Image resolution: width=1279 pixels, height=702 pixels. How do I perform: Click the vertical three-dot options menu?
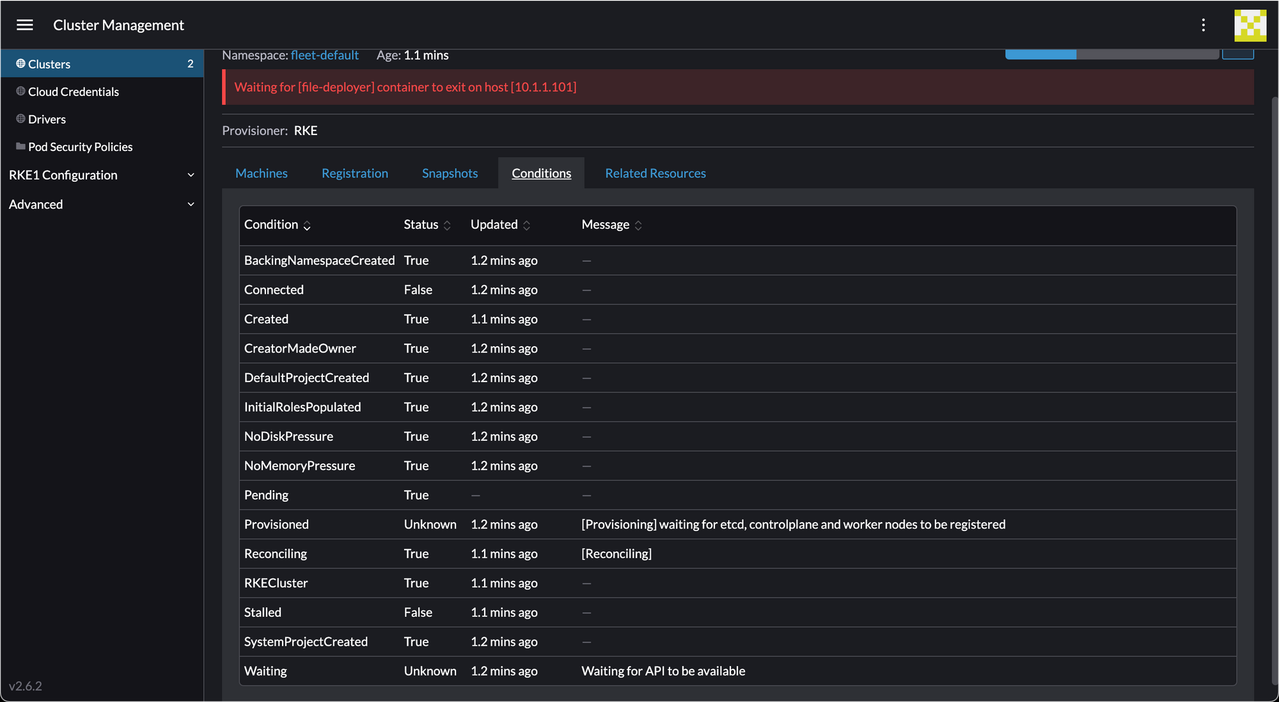(1203, 25)
